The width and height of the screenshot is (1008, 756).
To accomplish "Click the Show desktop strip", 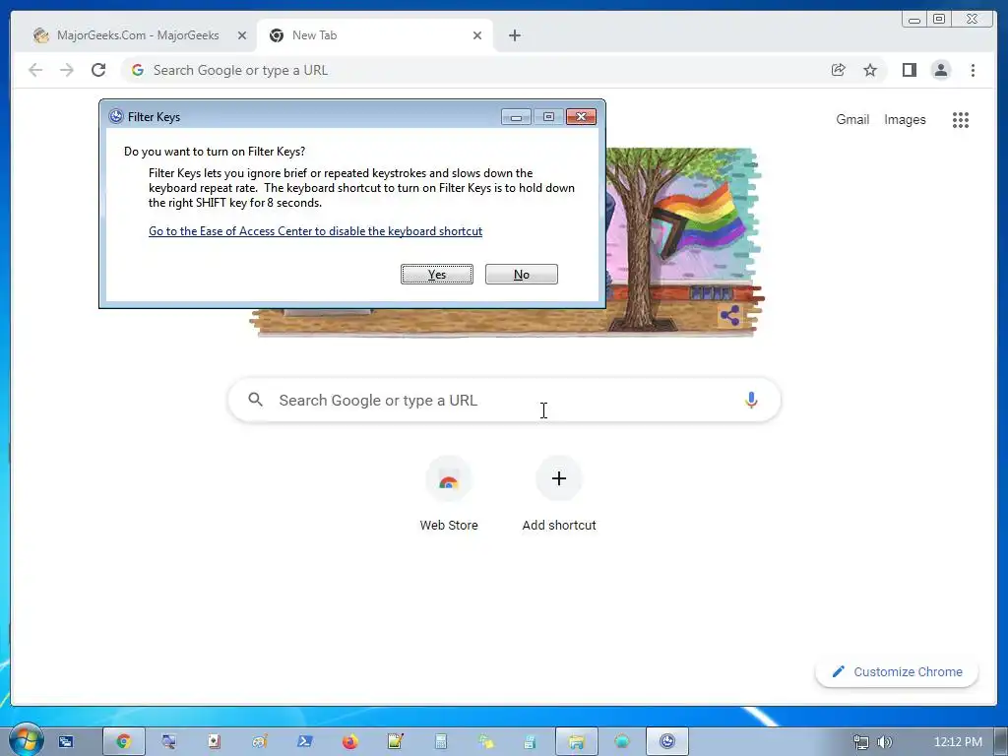I will pos(1001,742).
